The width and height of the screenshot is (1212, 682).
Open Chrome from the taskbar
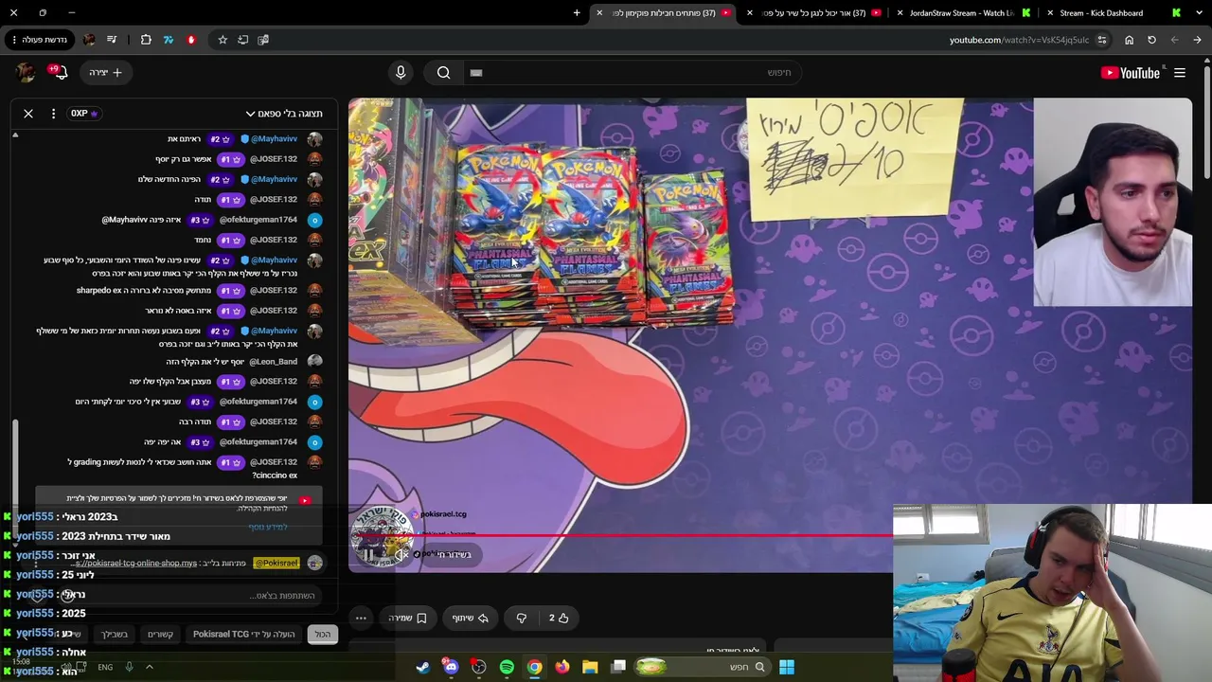click(535, 668)
